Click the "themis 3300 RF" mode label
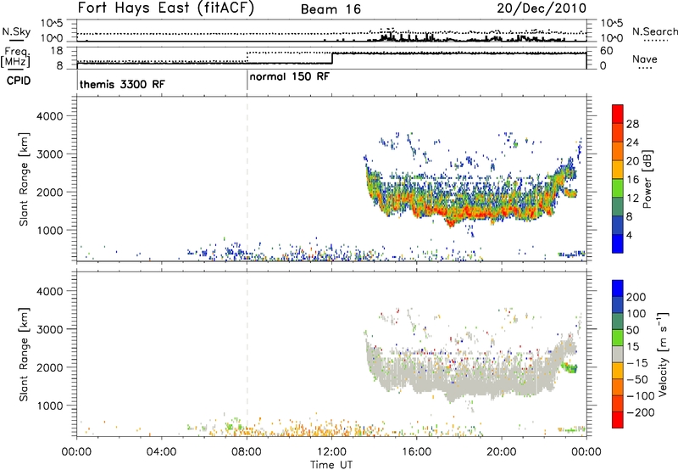The height and width of the screenshot is (470, 678). click(x=122, y=84)
